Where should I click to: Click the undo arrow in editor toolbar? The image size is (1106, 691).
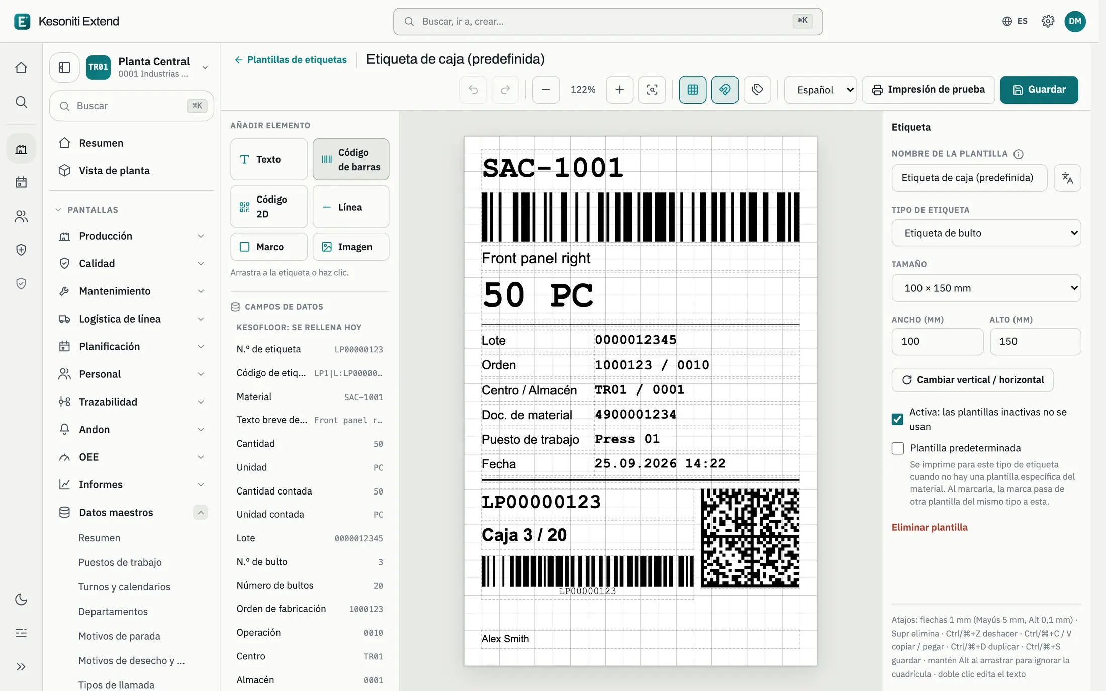(473, 90)
